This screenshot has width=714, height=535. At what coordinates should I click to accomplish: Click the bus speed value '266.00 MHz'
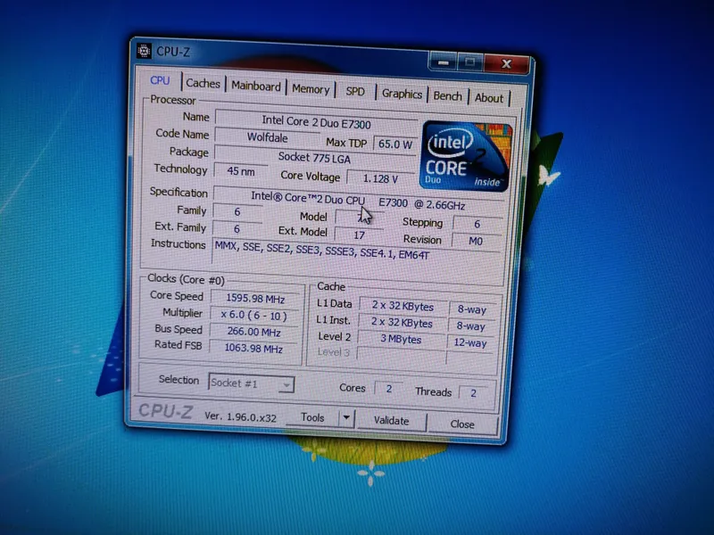(253, 332)
